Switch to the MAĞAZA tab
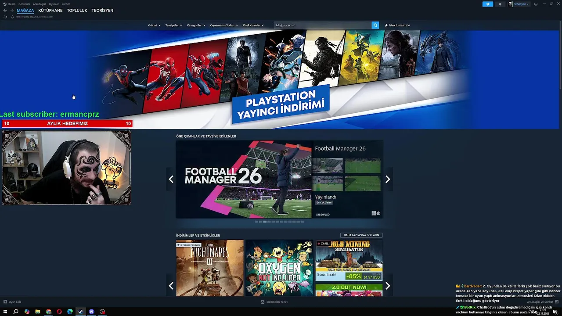The width and height of the screenshot is (562, 316). [25, 11]
